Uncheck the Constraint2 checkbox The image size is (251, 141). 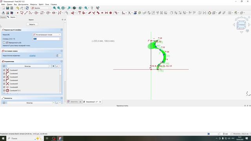click(x=4, y=74)
